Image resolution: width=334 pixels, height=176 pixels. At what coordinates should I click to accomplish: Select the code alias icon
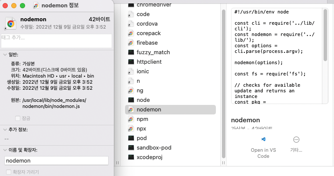point(131,14)
